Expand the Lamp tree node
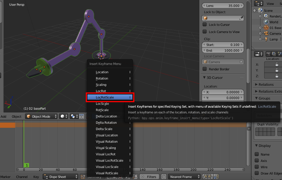 [x=260, y=39]
